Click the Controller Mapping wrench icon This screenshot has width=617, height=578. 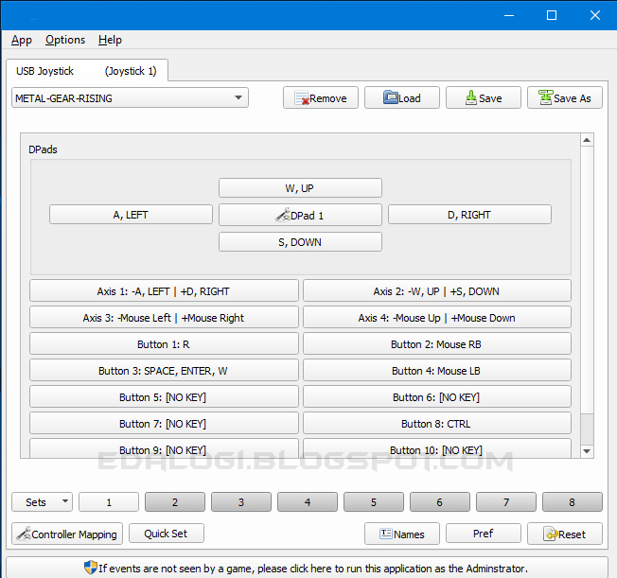(x=24, y=534)
